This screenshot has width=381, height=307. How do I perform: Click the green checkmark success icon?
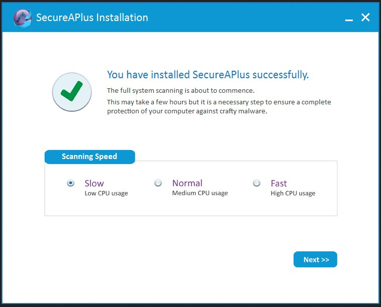[x=72, y=92]
